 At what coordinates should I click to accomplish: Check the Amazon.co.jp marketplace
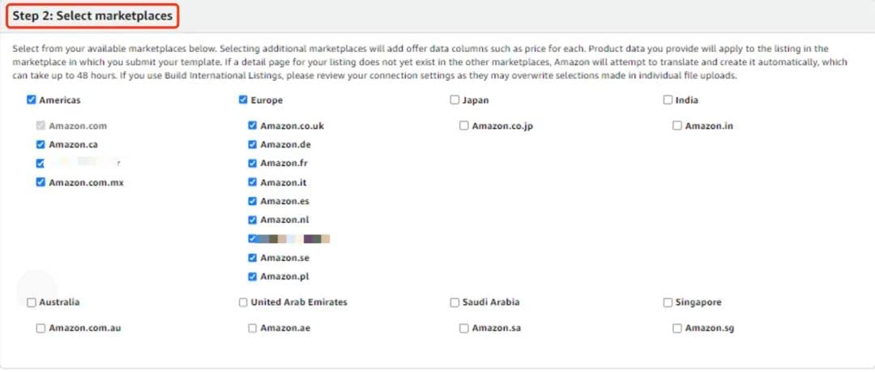point(464,126)
